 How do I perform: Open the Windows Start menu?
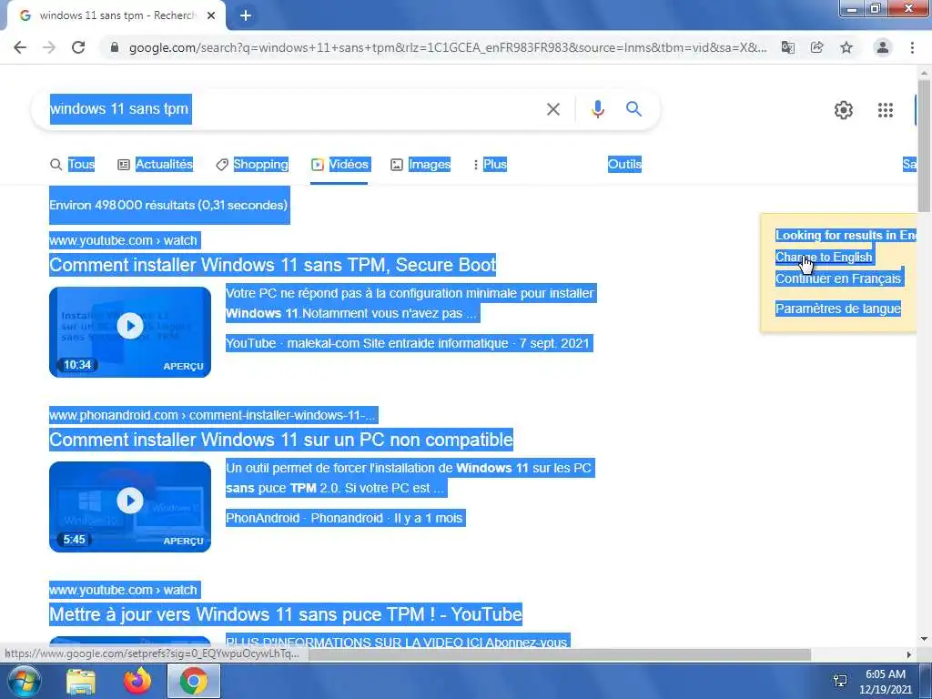pos(24,681)
